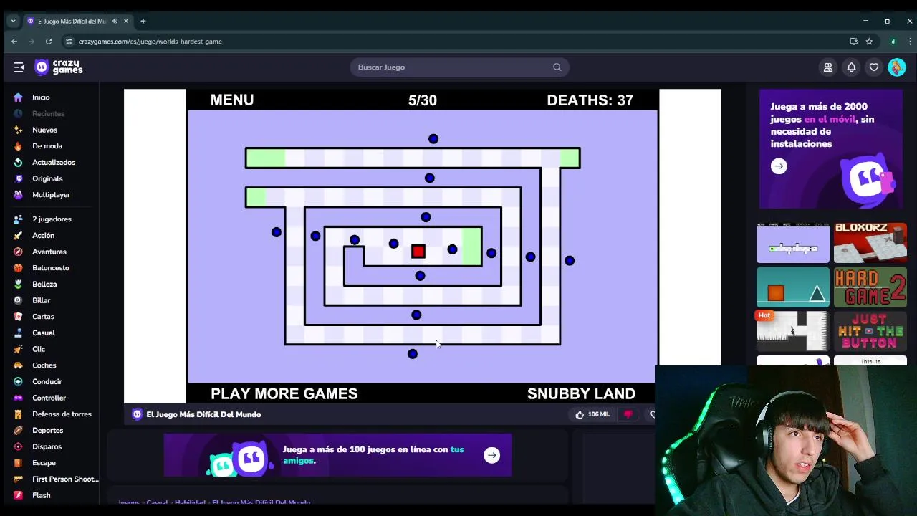The height and width of the screenshot is (516, 917).
Task: Reload the page
Action: 49,42
